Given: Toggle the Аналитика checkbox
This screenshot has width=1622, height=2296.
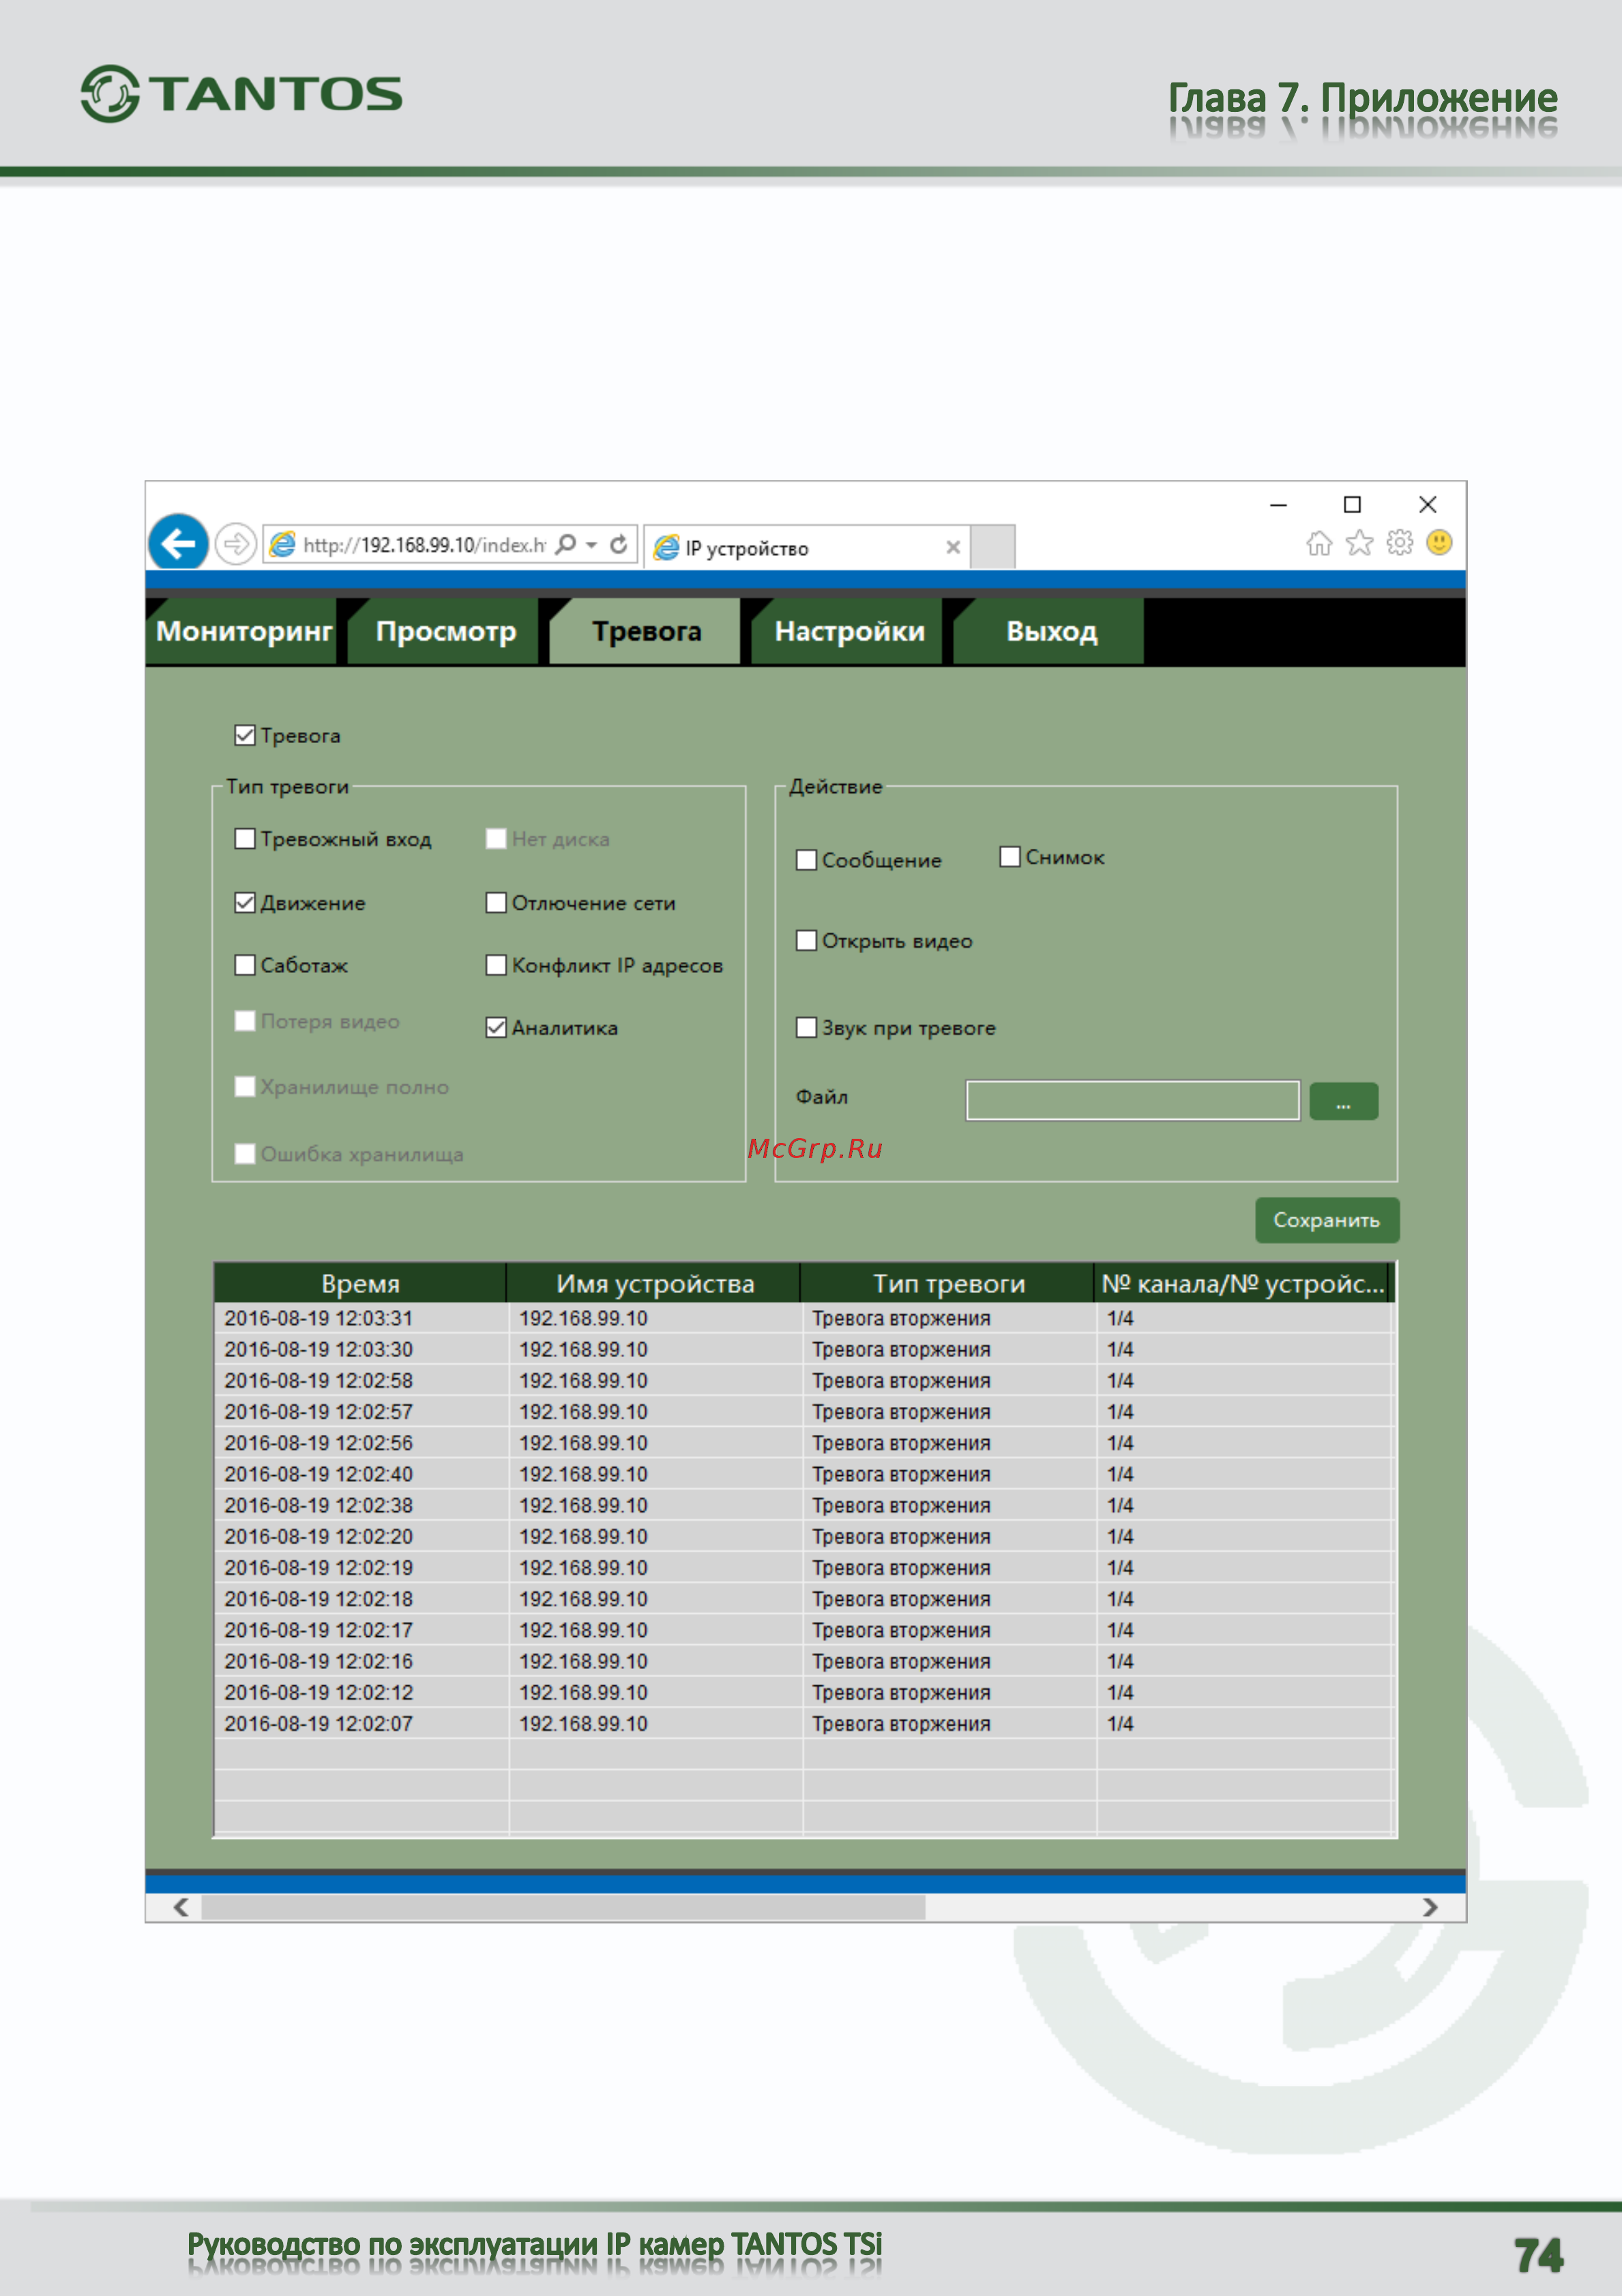Looking at the screenshot, I should click(x=496, y=1027).
